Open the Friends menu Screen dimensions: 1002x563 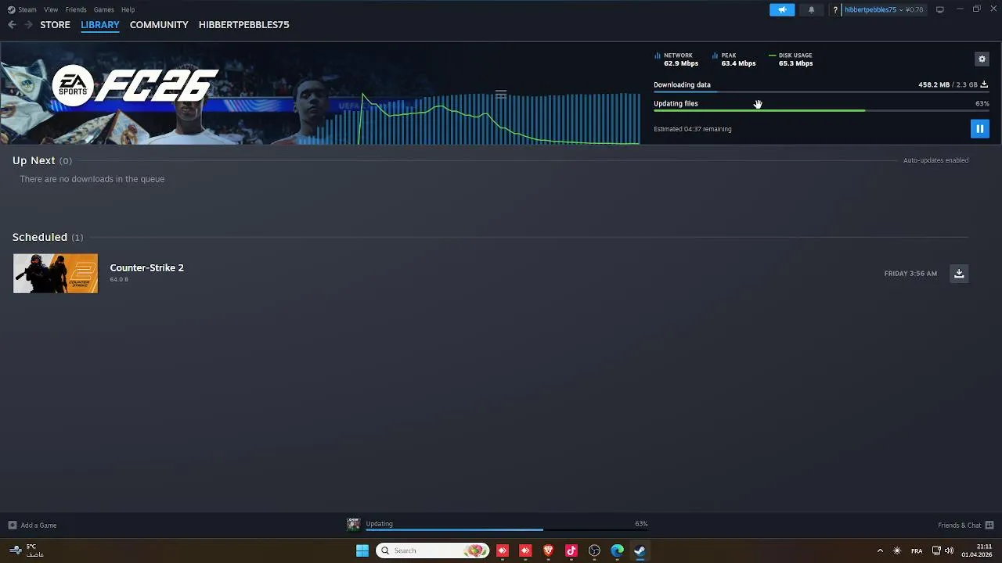click(76, 9)
